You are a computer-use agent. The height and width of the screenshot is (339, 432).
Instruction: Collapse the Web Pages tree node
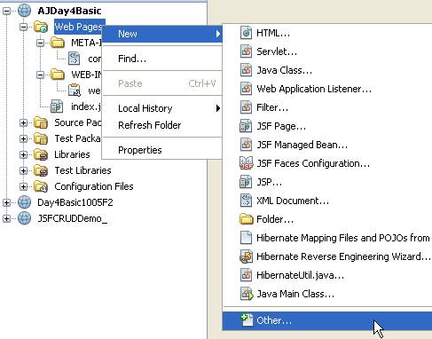pyautogui.click(x=23, y=28)
